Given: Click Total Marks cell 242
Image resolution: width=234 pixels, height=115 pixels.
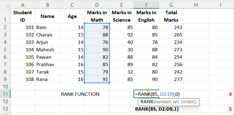Looking at the screenshot, I should (x=171, y=72).
